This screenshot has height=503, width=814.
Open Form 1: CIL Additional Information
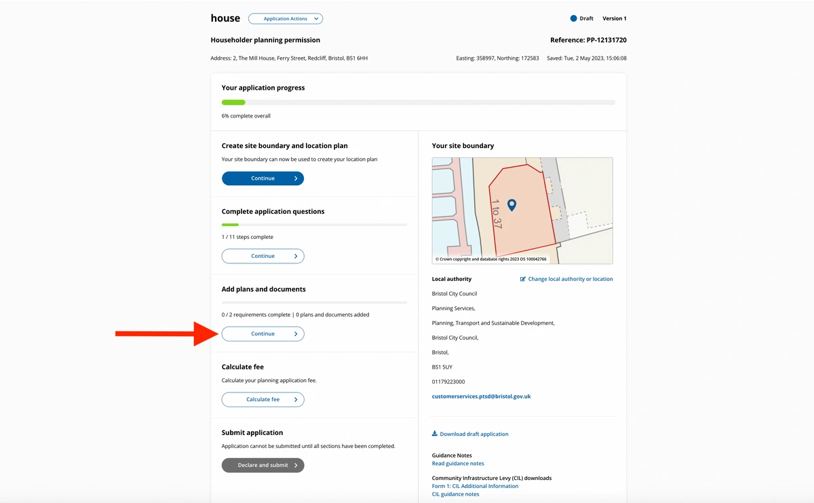[475, 486]
